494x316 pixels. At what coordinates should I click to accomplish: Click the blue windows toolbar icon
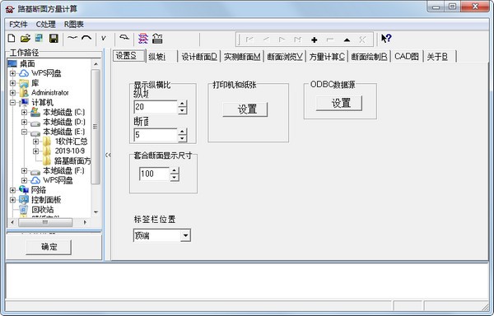39,39
